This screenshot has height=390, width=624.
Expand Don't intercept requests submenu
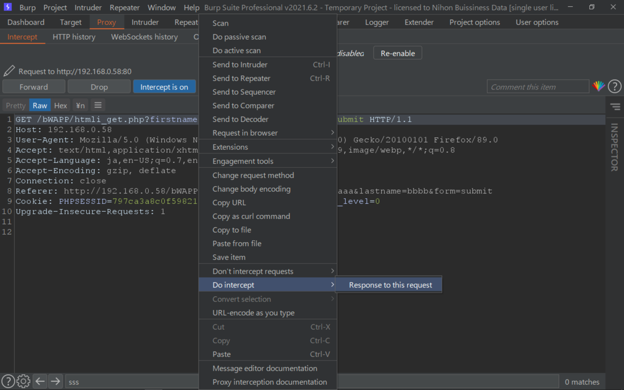point(268,271)
